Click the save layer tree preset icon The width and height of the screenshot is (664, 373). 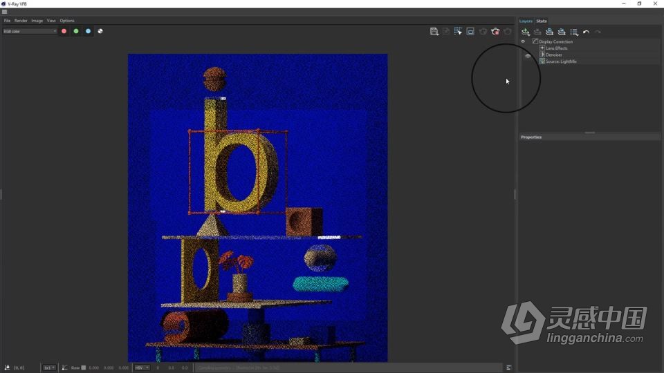click(x=550, y=32)
